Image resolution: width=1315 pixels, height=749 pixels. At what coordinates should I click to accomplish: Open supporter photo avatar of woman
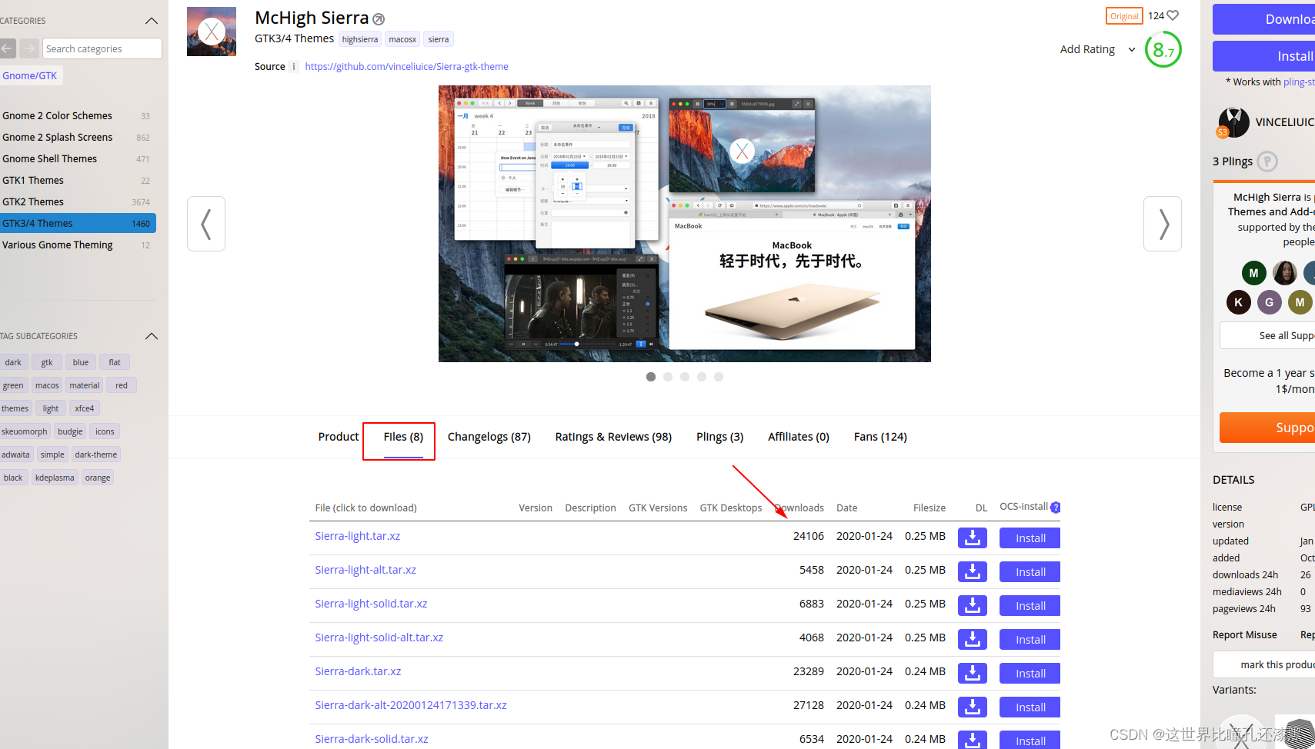(1284, 273)
